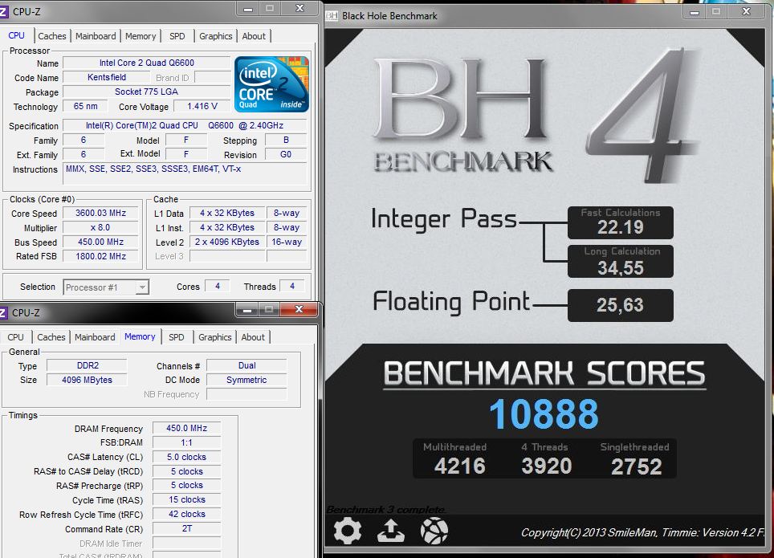Click the Package value Socket 775 LGA
This screenshot has height=558, width=774.
[x=147, y=92]
